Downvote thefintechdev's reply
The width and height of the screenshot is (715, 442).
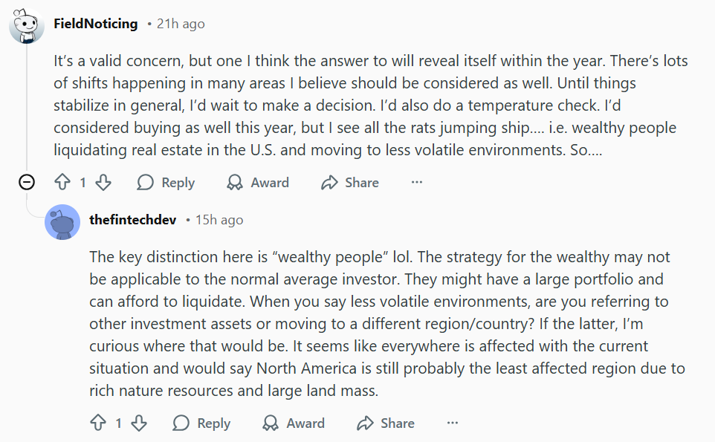coord(139,423)
